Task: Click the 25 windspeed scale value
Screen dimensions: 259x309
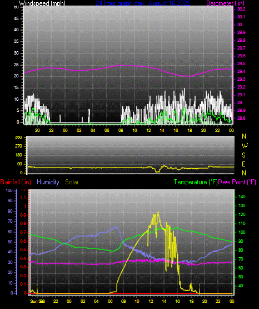Action: (16, 65)
